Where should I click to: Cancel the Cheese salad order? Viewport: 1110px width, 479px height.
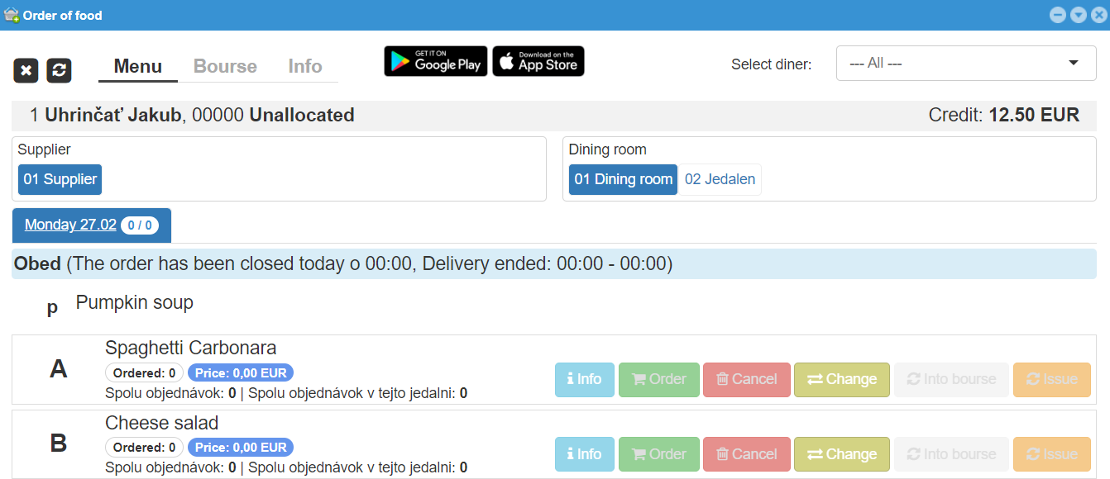pyautogui.click(x=746, y=454)
